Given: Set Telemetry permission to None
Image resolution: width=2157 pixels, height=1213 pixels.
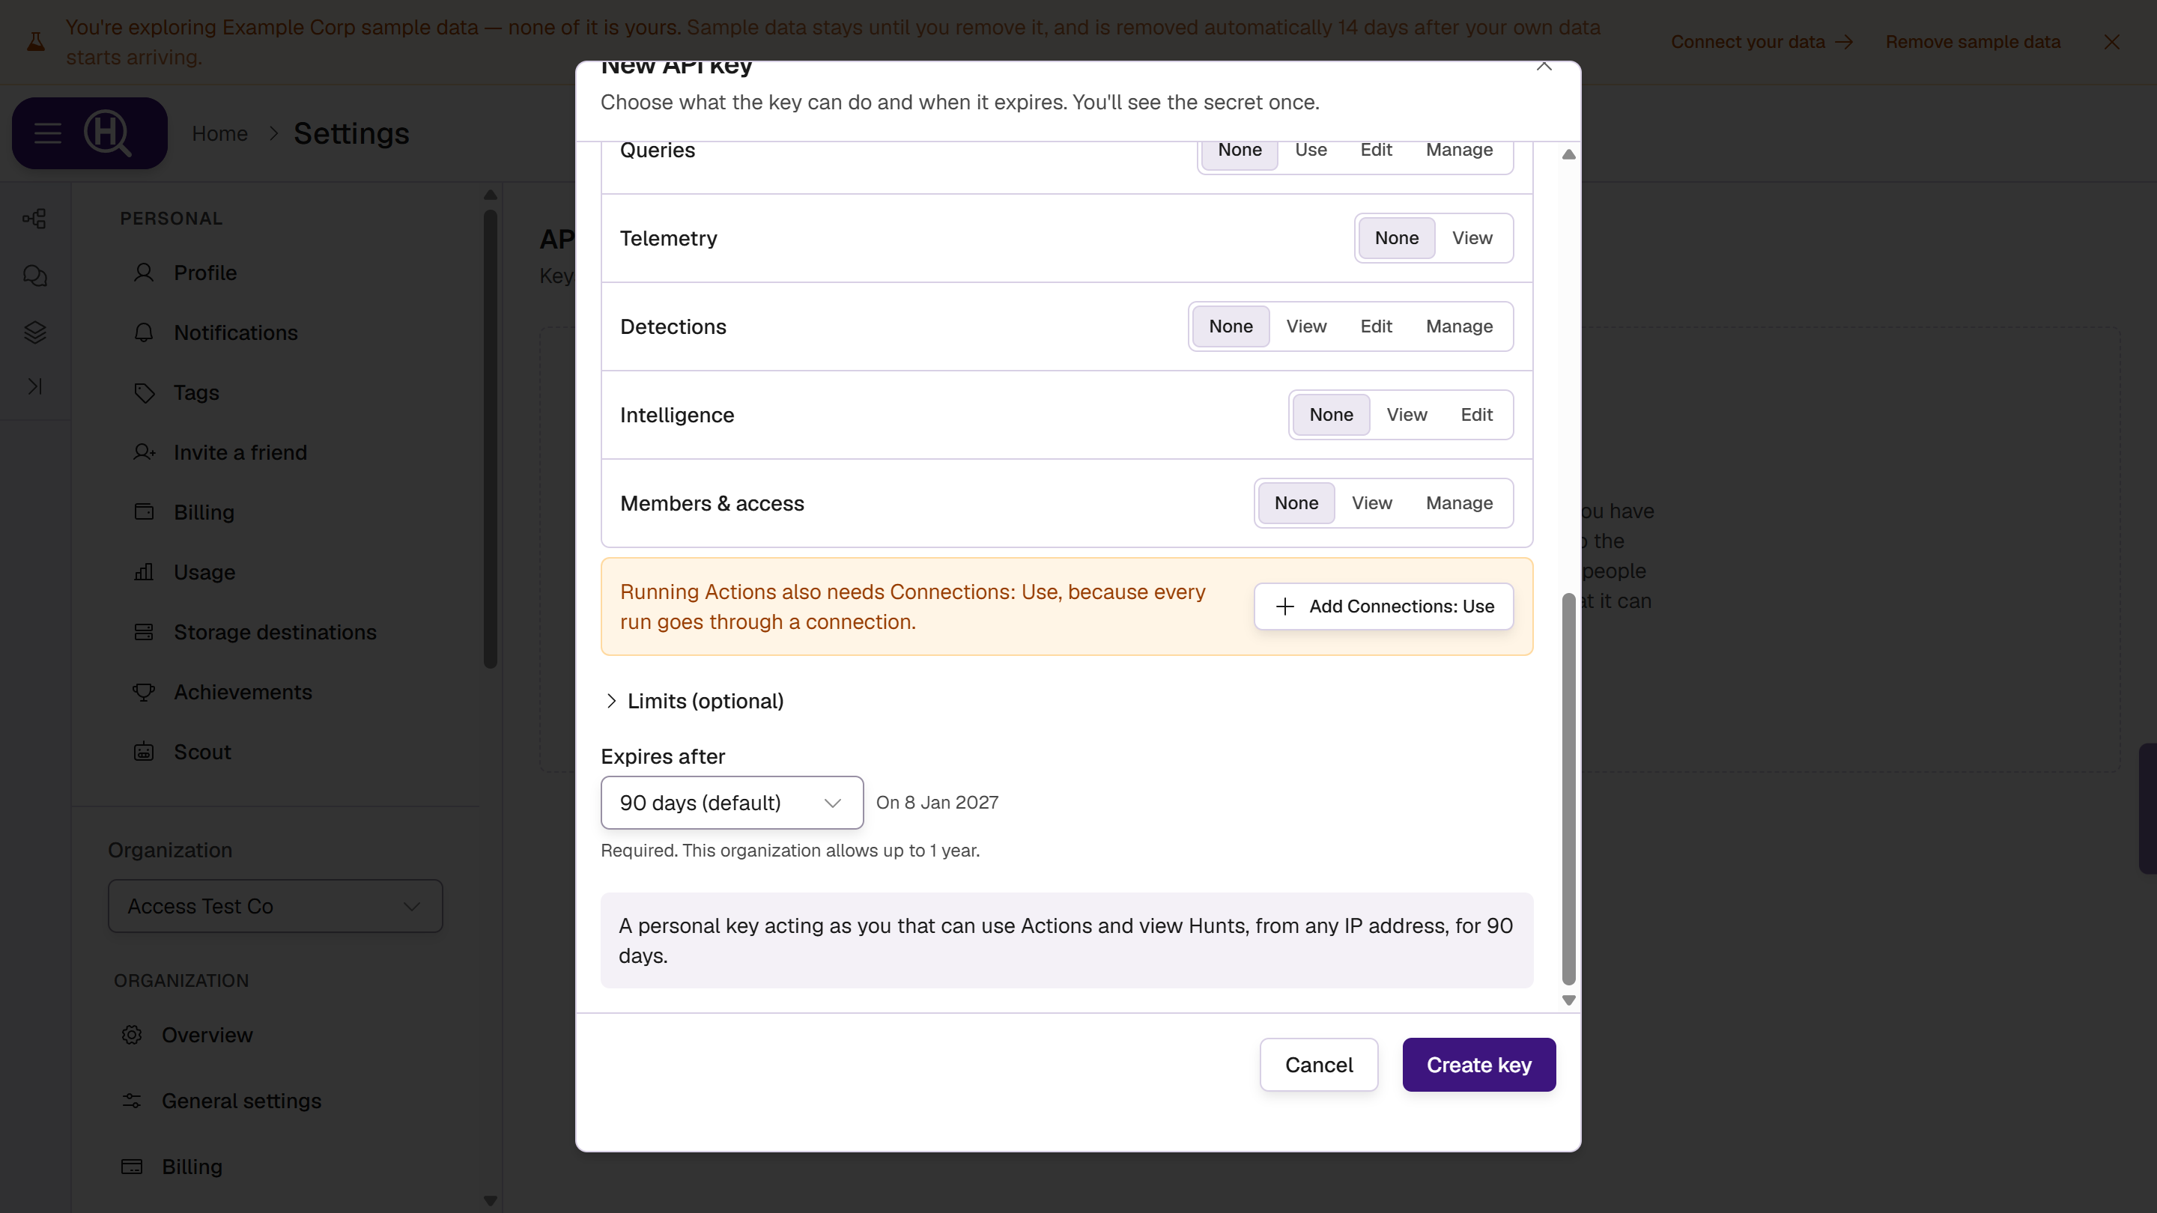Looking at the screenshot, I should (x=1397, y=238).
